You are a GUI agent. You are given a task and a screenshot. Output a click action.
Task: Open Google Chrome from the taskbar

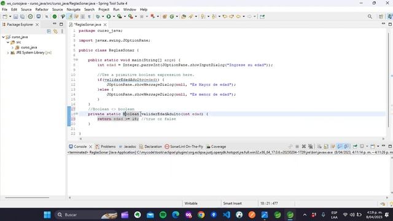pyautogui.click(x=201, y=215)
